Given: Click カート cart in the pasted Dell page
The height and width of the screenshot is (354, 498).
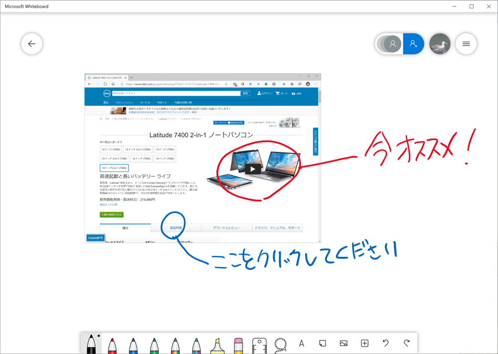Looking at the screenshot, I should coord(282,93).
